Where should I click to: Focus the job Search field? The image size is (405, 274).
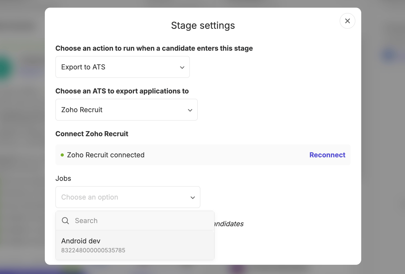(x=135, y=221)
